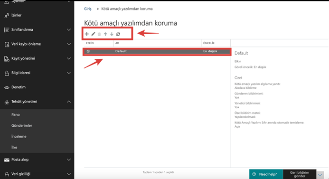329x179 pixels.
Task: Click the Bilgi idaresi lock icon
Action: click(7, 73)
